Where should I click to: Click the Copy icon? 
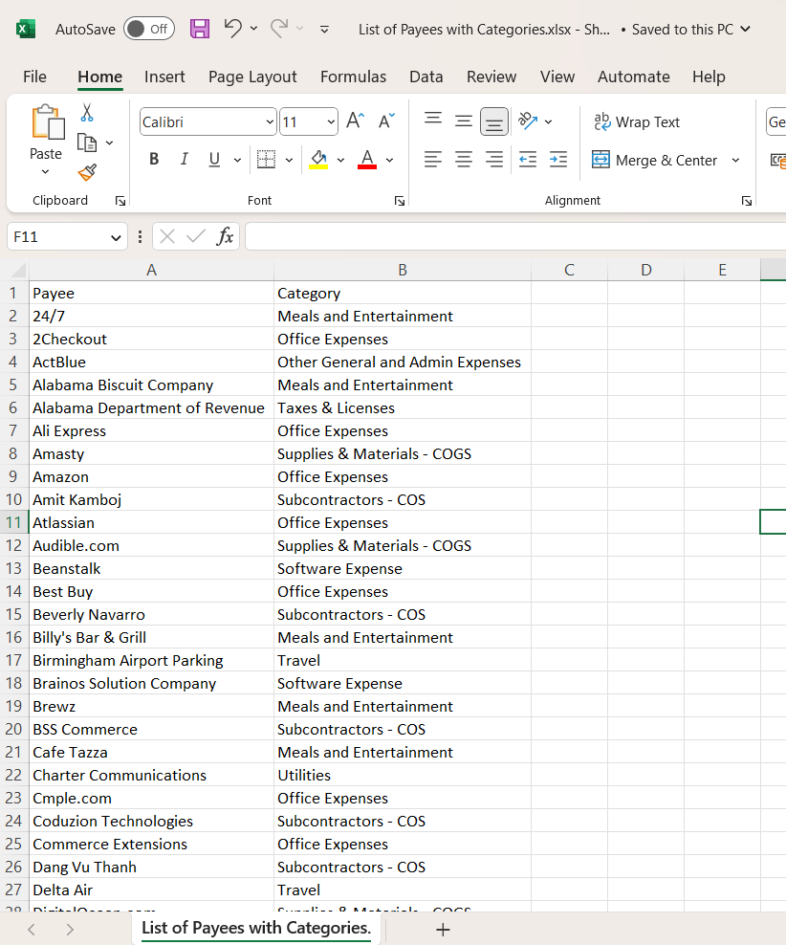coord(87,143)
